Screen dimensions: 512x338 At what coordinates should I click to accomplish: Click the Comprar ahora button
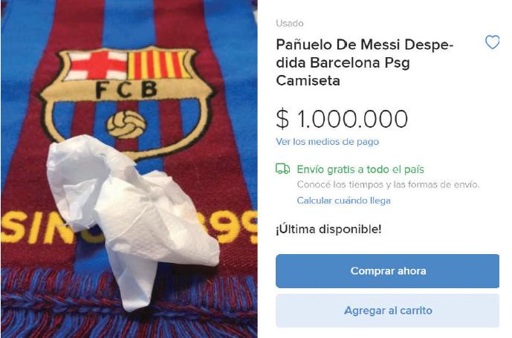tap(387, 271)
